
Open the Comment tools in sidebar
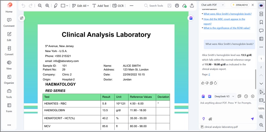[x=9, y=22]
